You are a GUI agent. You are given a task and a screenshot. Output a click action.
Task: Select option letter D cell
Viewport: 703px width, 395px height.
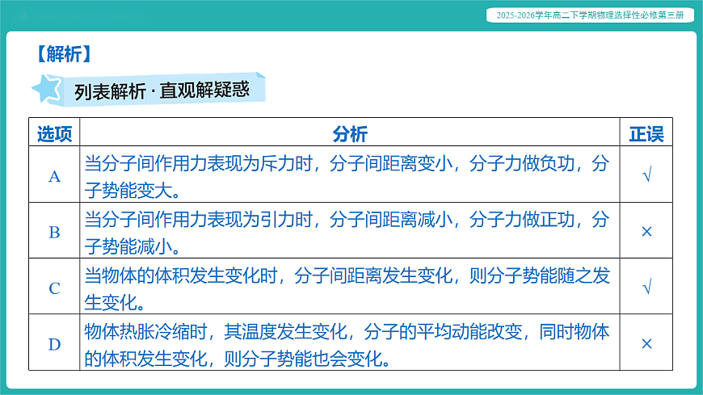54,344
